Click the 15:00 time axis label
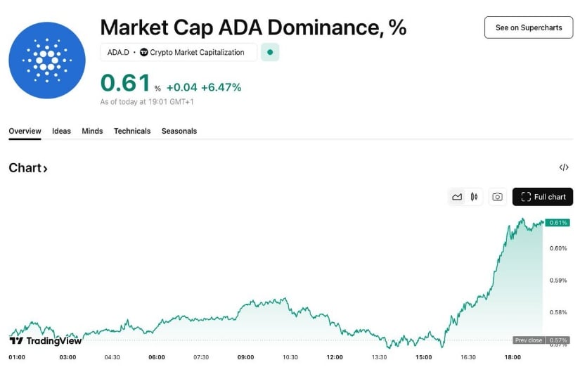The height and width of the screenshot is (372, 580). point(423,357)
